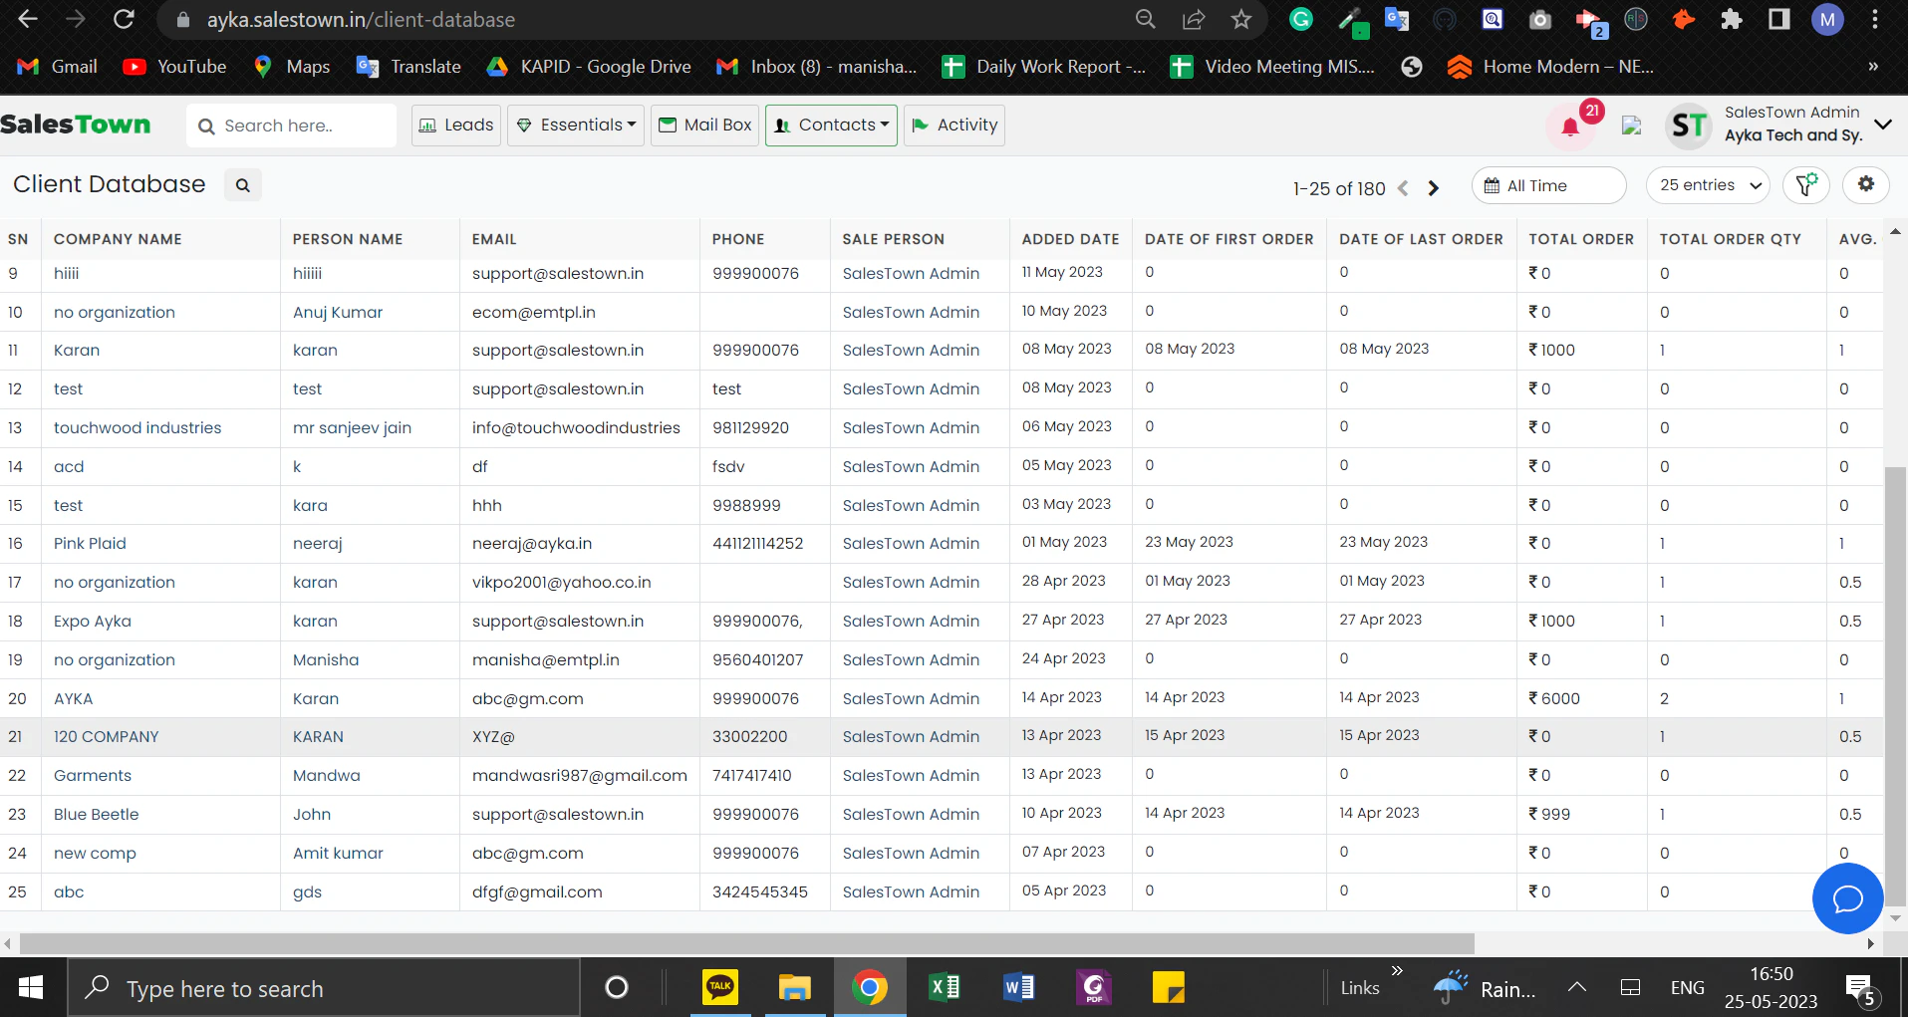Image resolution: width=1908 pixels, height=1017 pixels.
Task: Select the Mail Box envelope icon
Action: point(669,125)
